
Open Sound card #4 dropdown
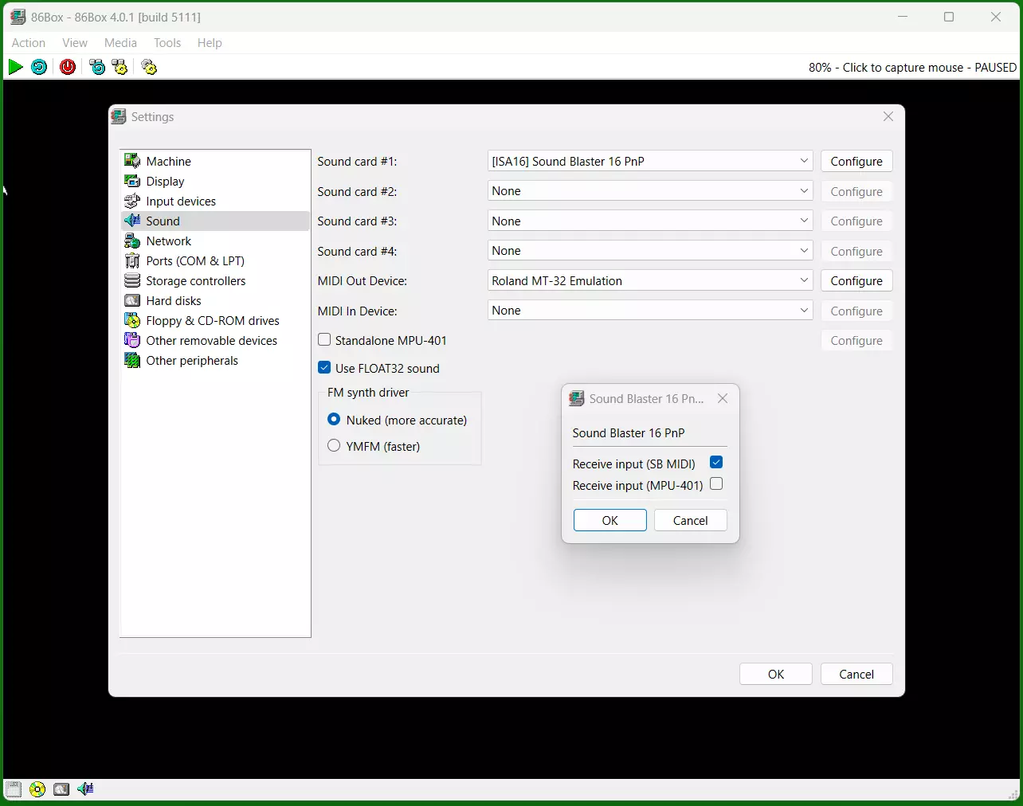(650, 251)
